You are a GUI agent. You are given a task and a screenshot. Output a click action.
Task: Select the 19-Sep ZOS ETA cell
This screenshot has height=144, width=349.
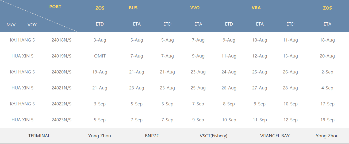tap(327, 120)
